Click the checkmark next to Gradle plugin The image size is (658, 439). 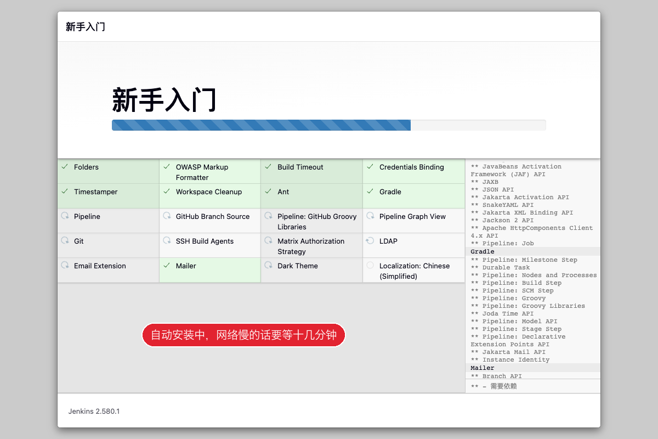[x=370, y=192]
